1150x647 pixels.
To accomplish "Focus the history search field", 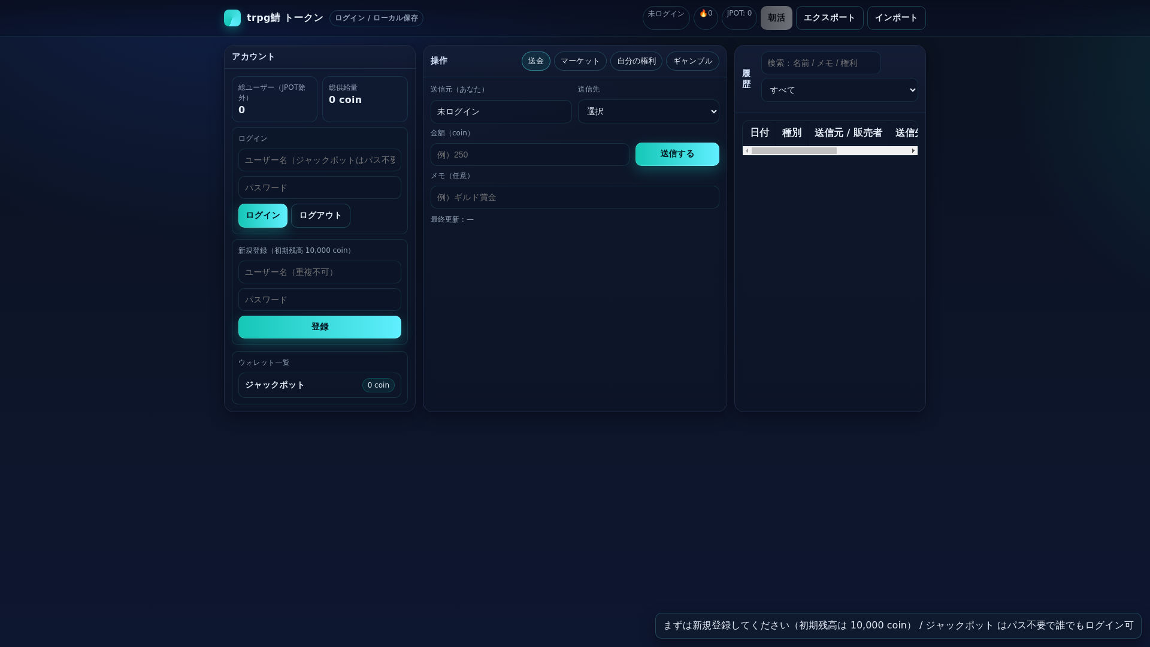I will tap(821, 63).
